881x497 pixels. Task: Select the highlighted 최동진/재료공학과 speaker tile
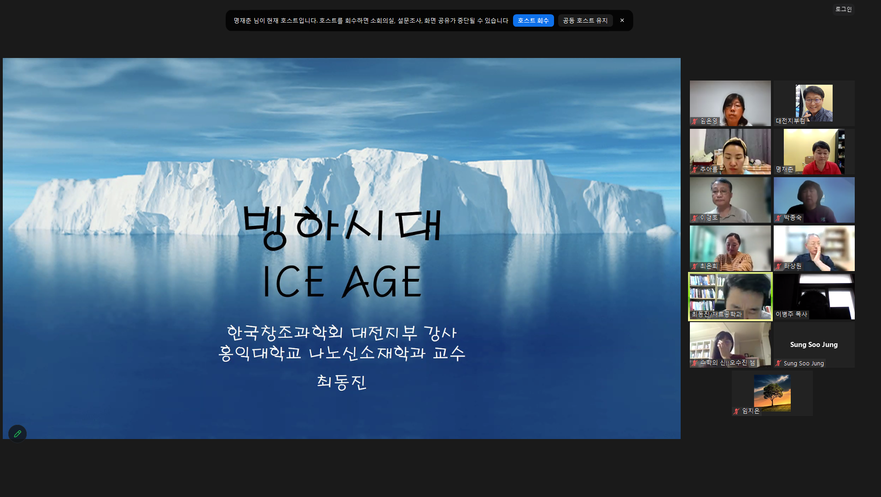pos(730,296)
